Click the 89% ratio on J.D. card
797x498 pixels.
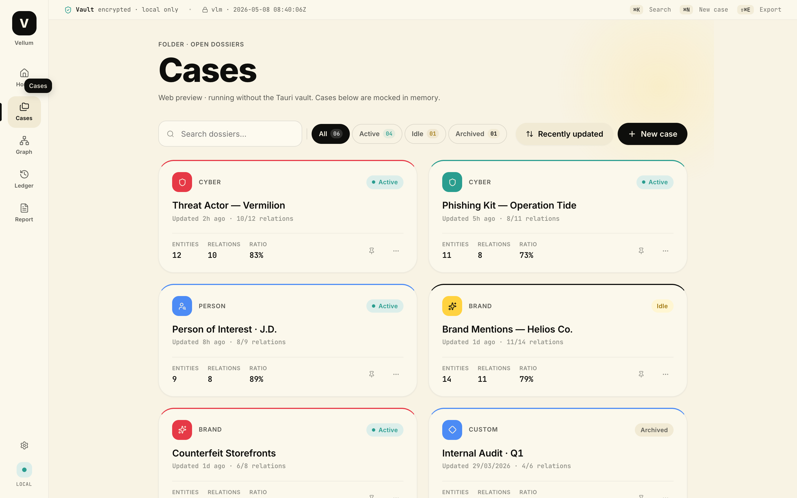256,379
